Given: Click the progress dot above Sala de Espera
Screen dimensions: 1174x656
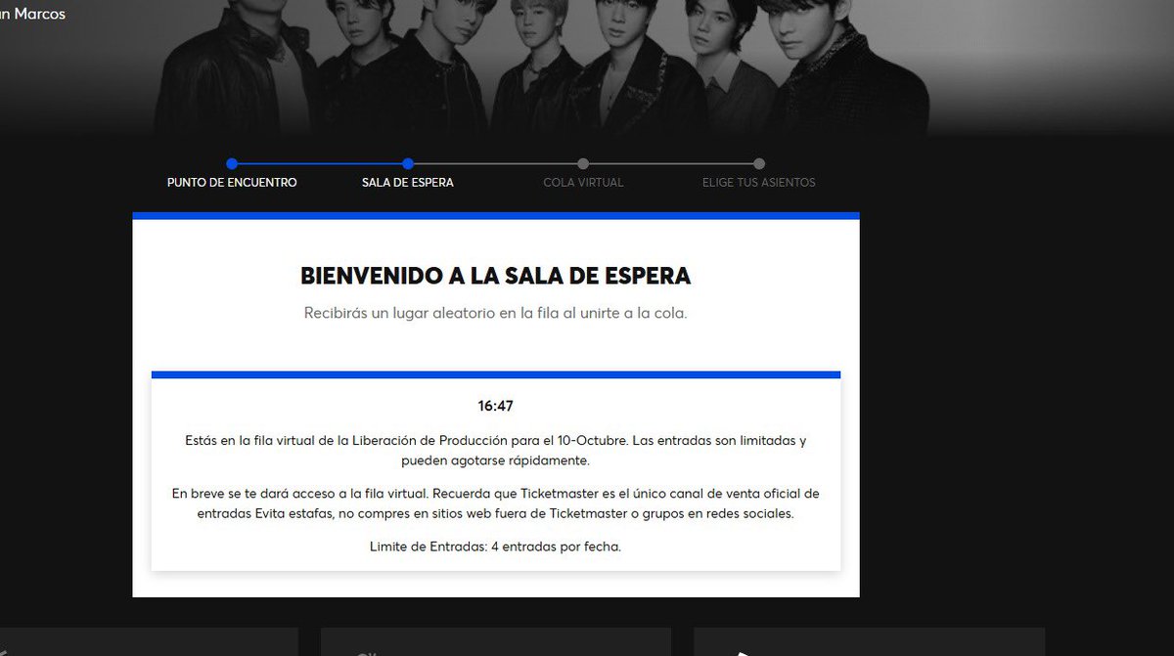Looking at the screenshot, I should coord(408,164).
